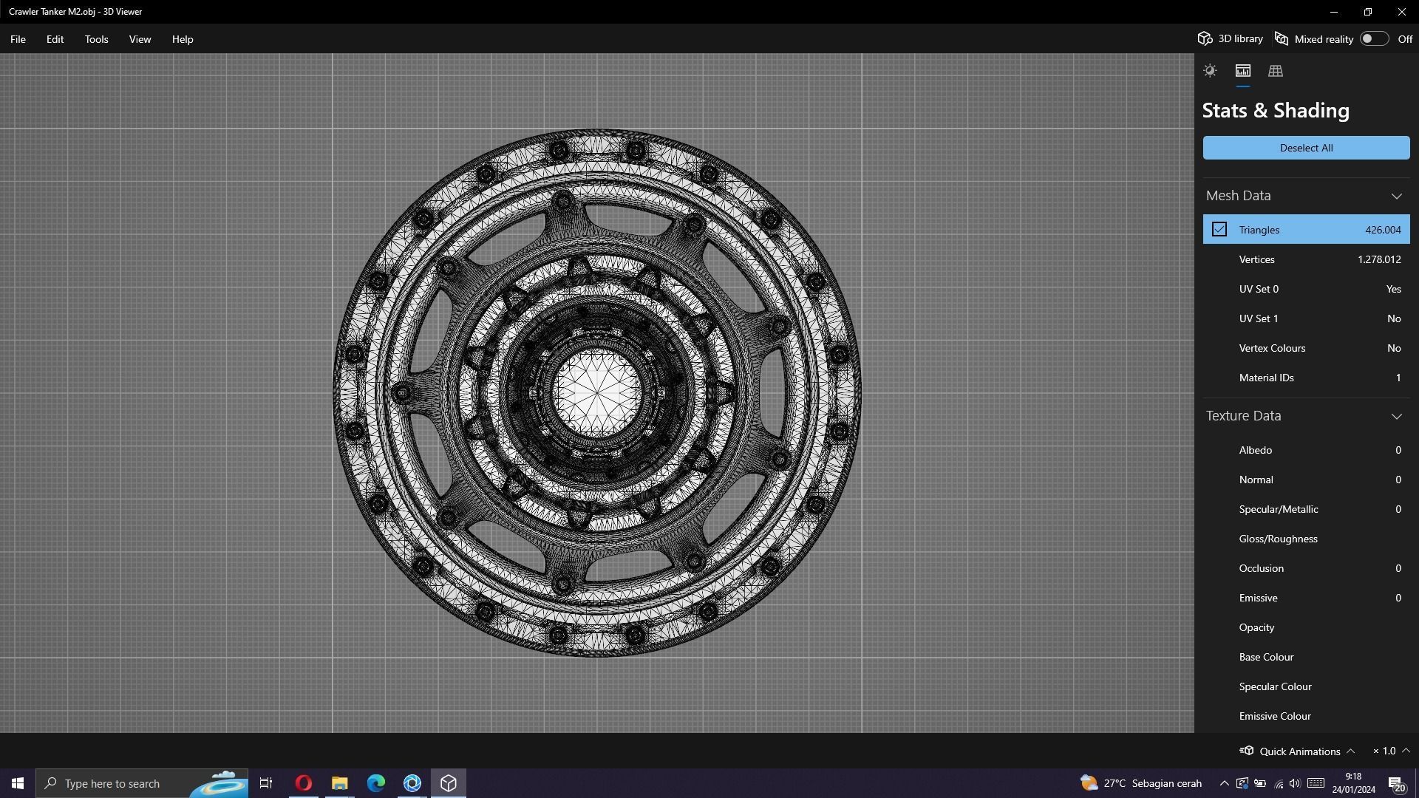Viewport: 1419px width, 798px height.
Task: Select the Opacity row
Action: click(x=1306, y=627)
